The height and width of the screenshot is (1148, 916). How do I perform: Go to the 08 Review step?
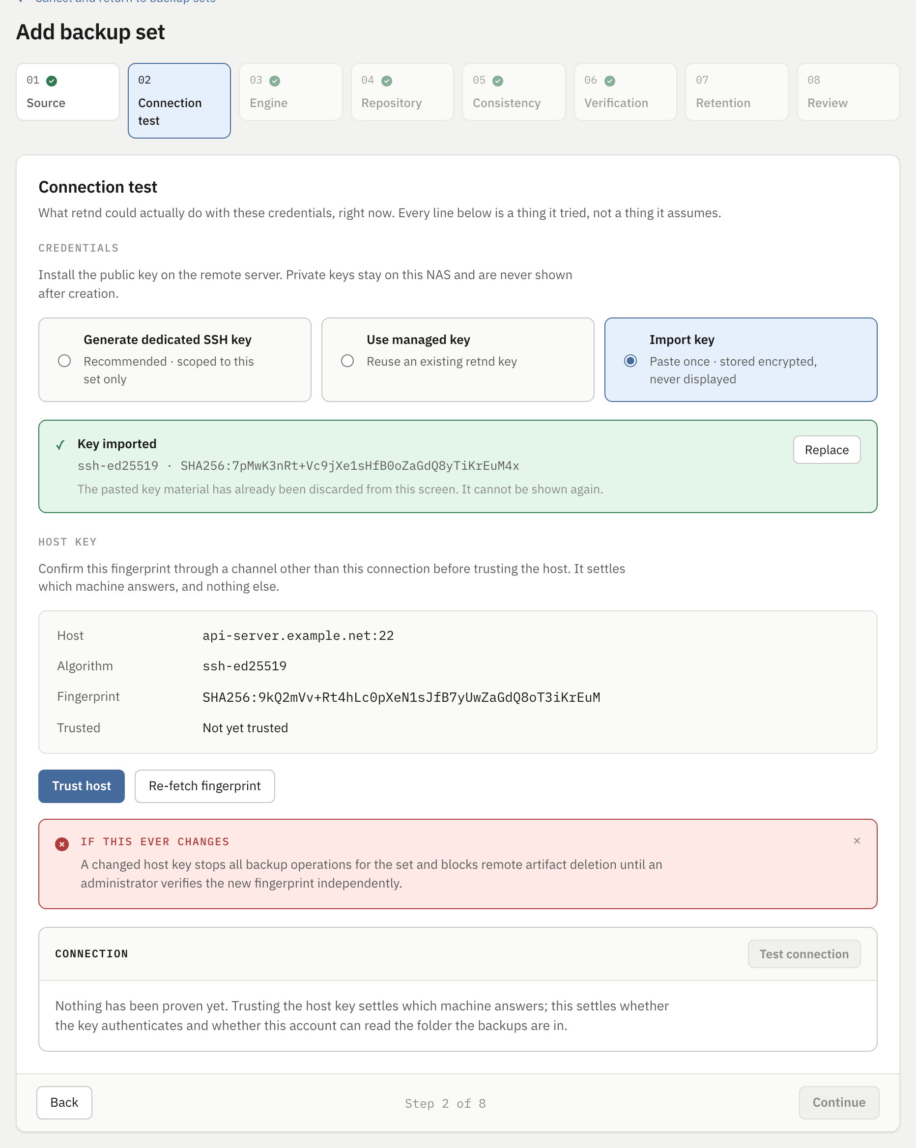[x=848, y=91]
